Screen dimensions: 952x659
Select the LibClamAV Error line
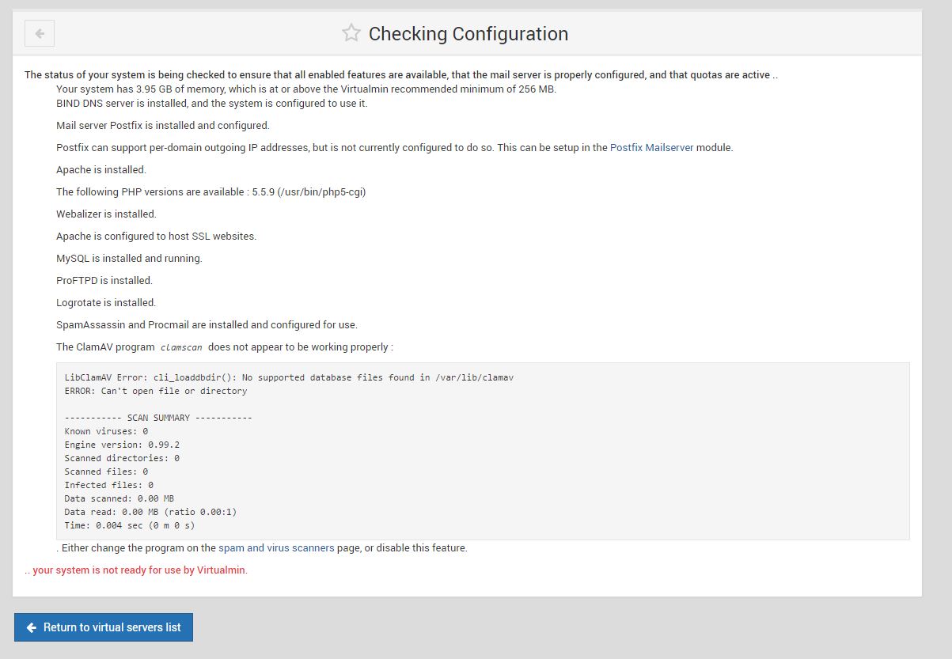(x=289, y=377)
